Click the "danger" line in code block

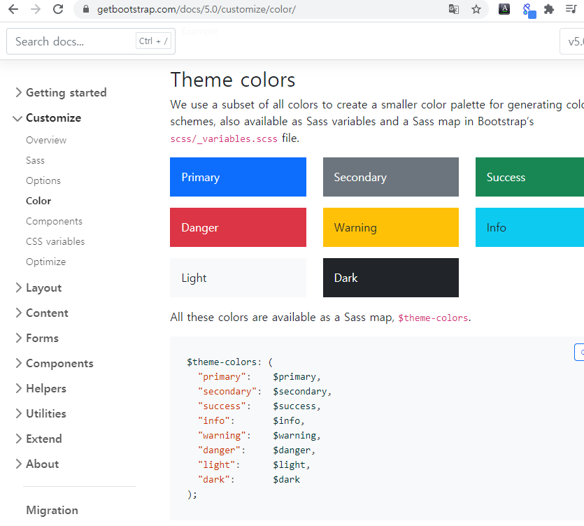(x=257, y=450)
